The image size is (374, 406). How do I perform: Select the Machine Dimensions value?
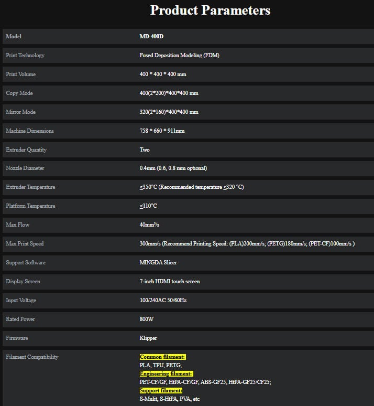click(162, 131)
